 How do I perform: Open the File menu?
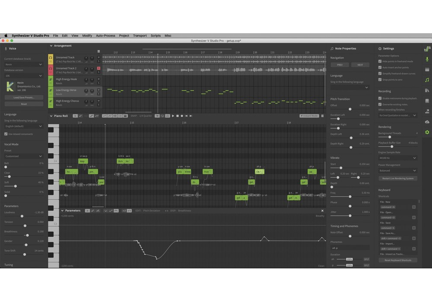coord(55,35)
